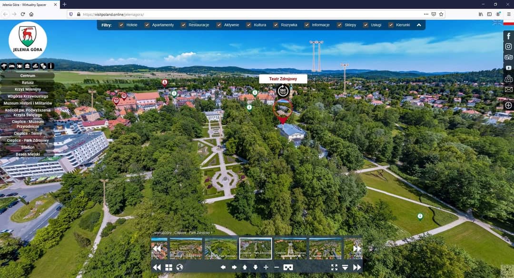Select the highlighted Park Zdrojowy thumbnail
514x278 pixels.
[256, 249]
